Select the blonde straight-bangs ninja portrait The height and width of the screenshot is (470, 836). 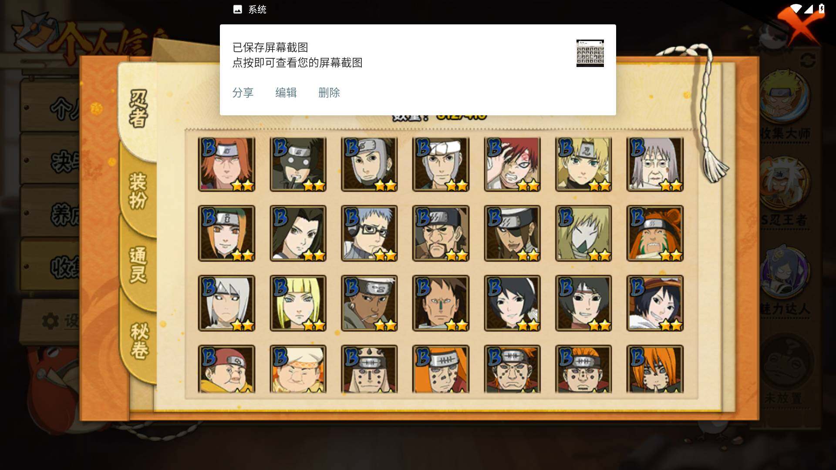[x=298, y=303]
